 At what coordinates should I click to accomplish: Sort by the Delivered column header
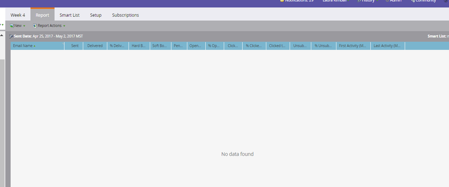click(95, 46)
